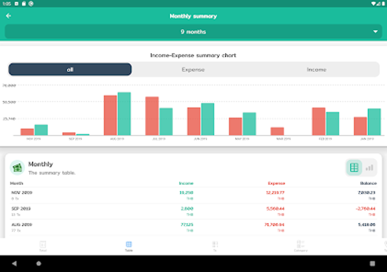Sort the table by the Income column
387x272 pixels.
point(186,183)
